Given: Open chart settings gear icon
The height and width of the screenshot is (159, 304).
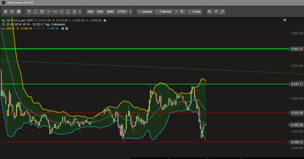Looking at the screenshot, I should pyautogui.click(x=6, y=11).
